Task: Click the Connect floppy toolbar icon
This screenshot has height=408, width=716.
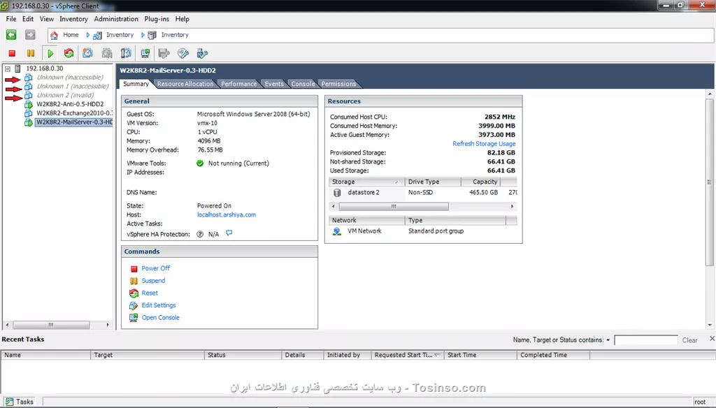Action: click(164, 53)
